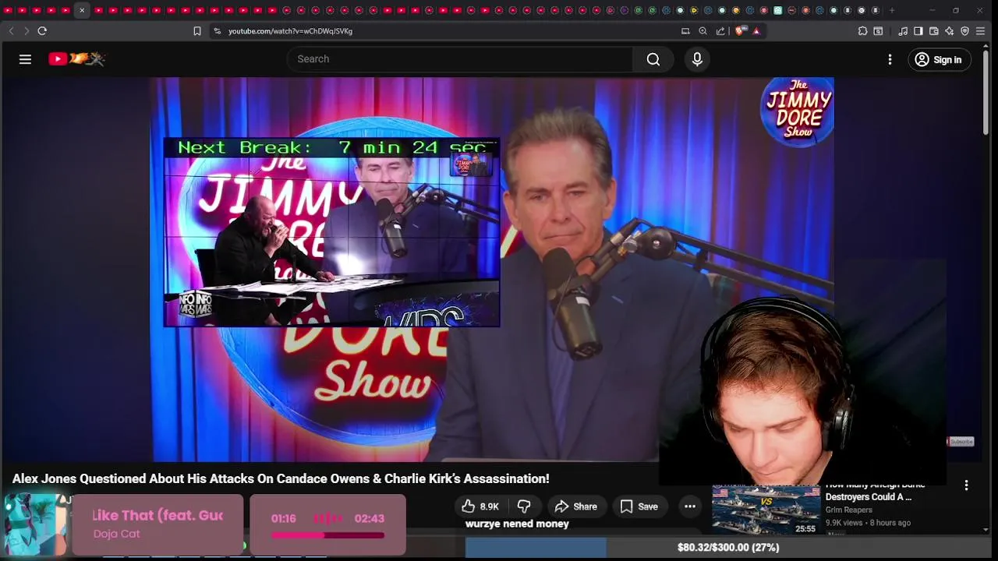This screenshot has width=998, height=561.
Task: Click the magnifier search button
Action: (x=653, y=59)
